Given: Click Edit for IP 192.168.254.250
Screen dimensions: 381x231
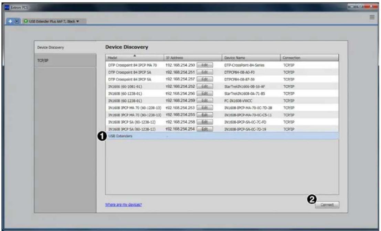Looking at the screenshot, I should click(x=205, y=65).
